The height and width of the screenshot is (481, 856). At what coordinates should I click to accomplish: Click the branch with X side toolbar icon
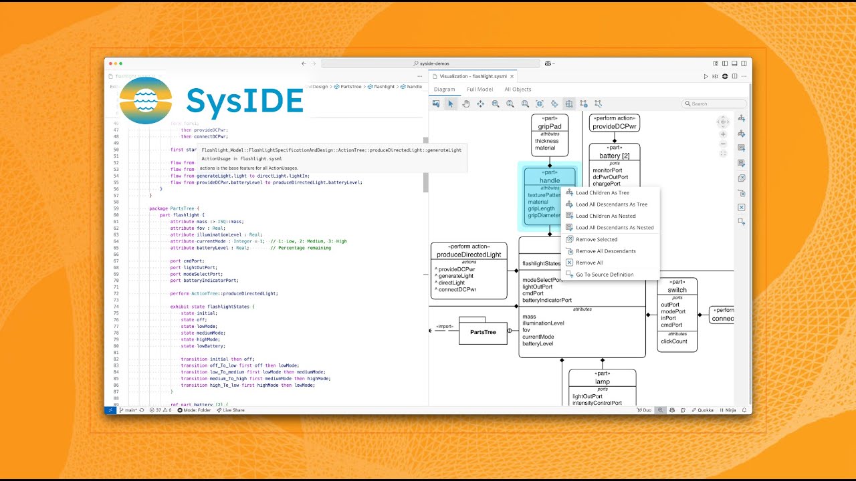click(742, 192)
